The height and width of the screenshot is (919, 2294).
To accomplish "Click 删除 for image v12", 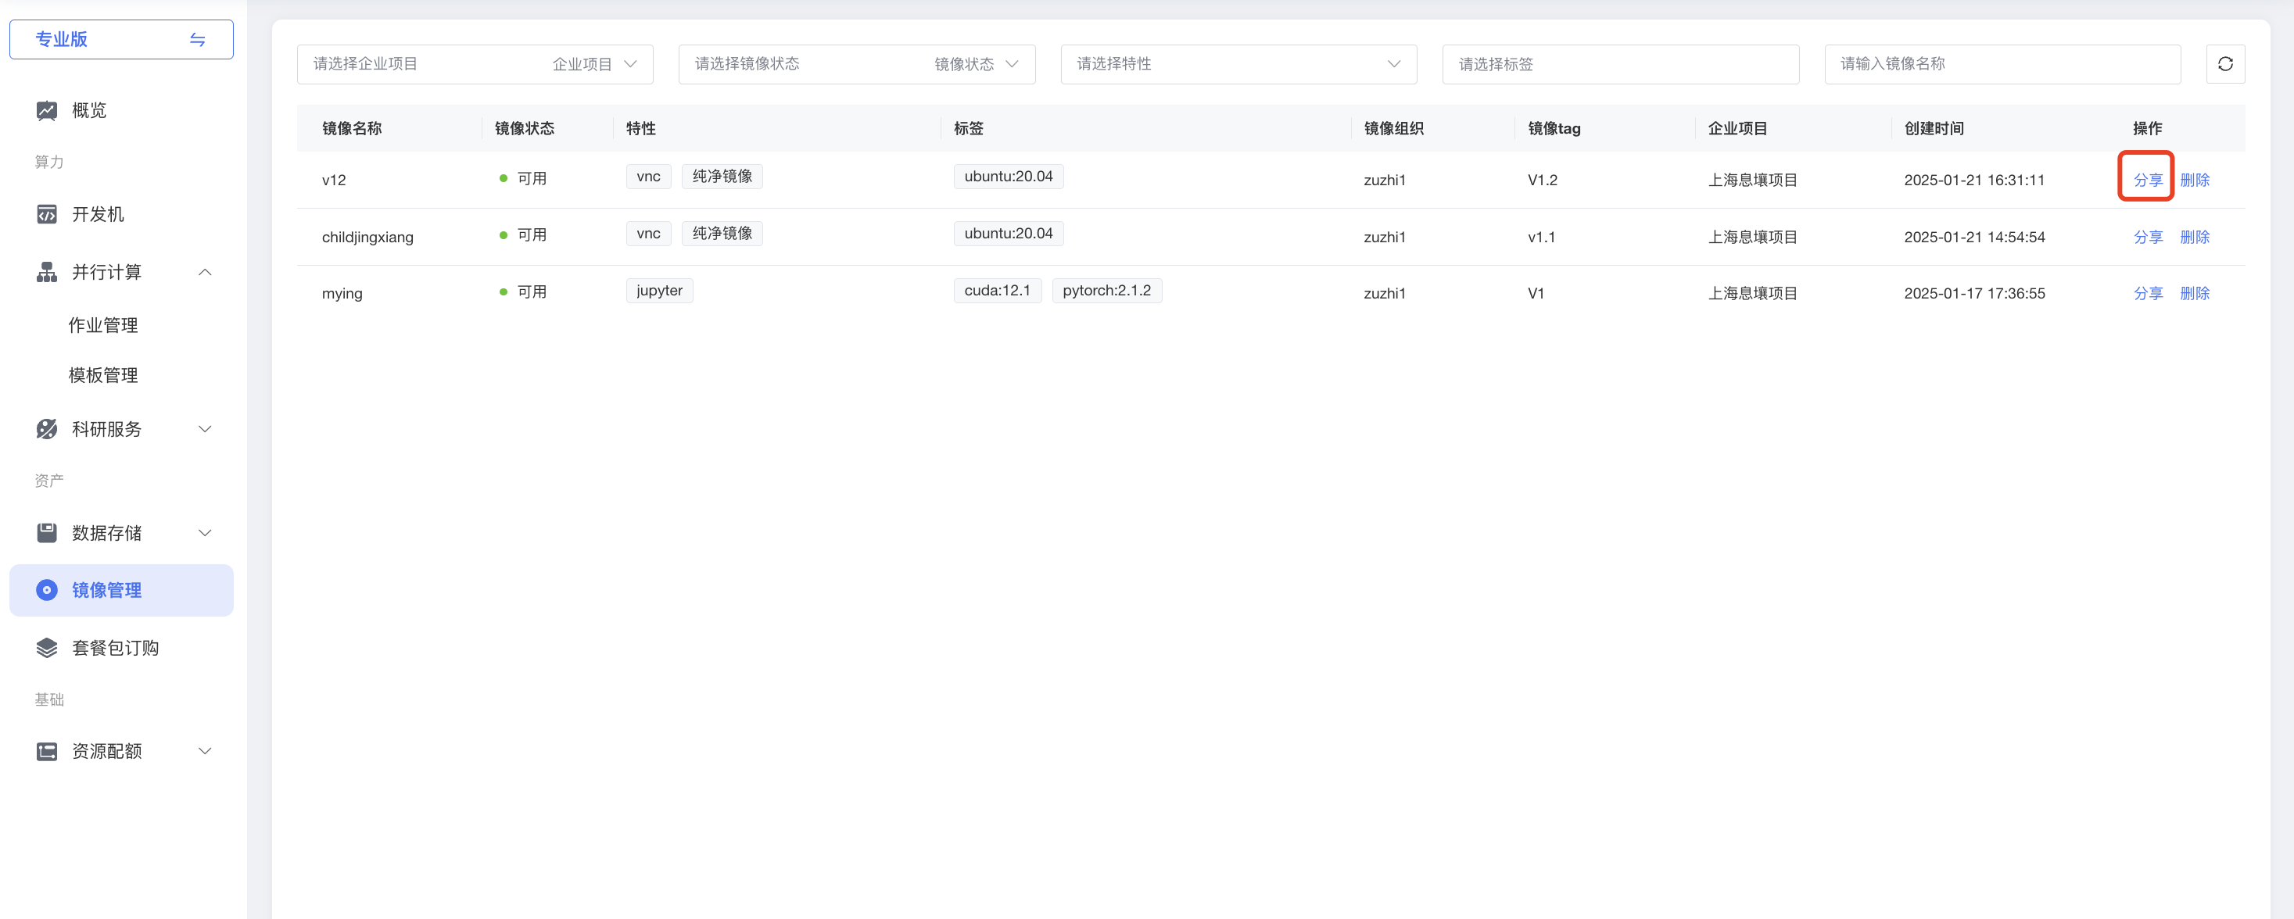I will [x=2194, y=180].
